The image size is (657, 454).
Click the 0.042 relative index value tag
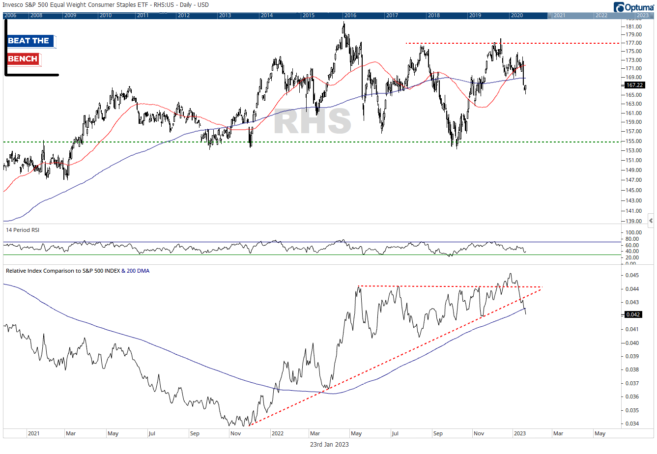point(632,314)
